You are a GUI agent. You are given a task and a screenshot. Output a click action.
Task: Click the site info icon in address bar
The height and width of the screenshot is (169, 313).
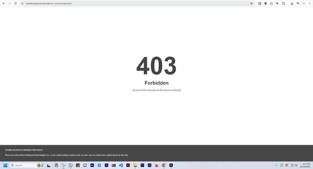[x=22, y=4]
